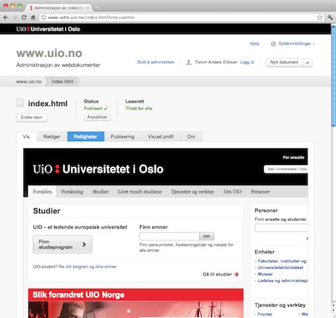Click the address bar URL field
Viewport: 336px width, 318px height.
[x=181, y=17]
